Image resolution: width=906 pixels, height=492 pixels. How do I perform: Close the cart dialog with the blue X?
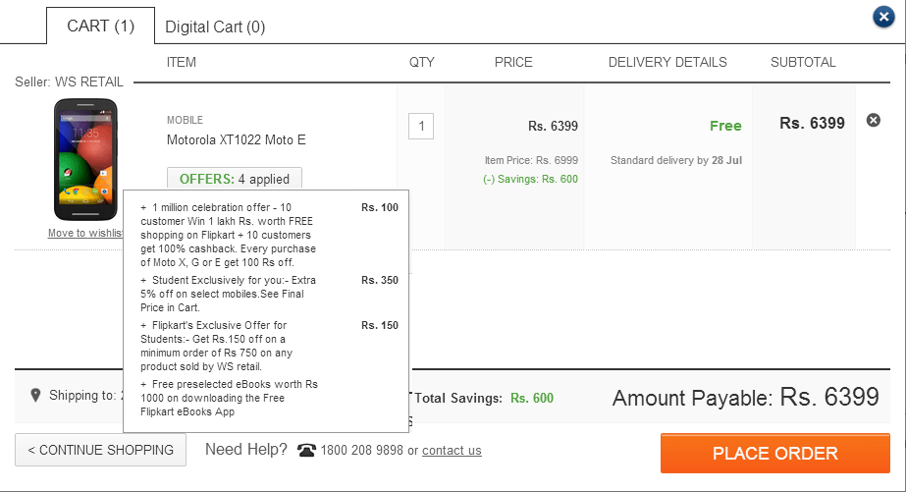tap(883, 18)
